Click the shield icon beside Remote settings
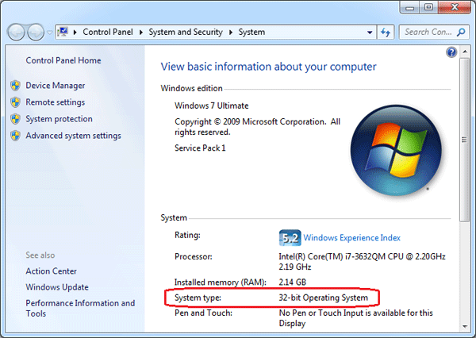The image size is (476, 338). [x=14, y=102]
